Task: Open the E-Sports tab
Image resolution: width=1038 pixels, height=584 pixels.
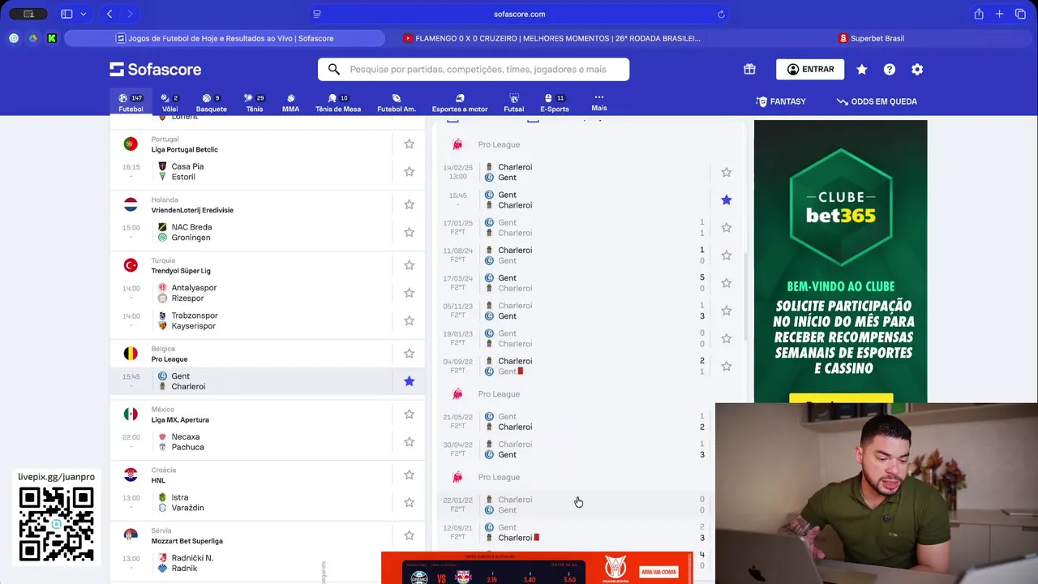Action: click(555, 102)
